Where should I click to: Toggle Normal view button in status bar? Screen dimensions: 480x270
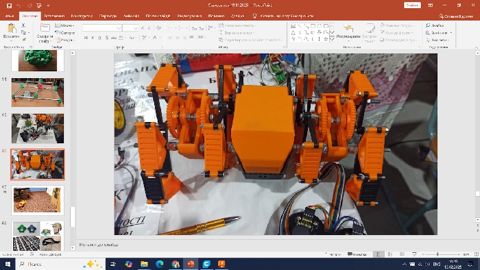tap(379, 254)
